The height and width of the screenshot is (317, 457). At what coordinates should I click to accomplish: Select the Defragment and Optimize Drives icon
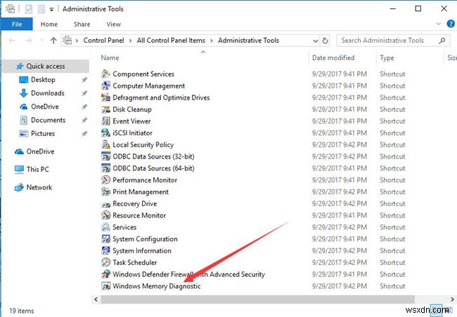[105, 97]
